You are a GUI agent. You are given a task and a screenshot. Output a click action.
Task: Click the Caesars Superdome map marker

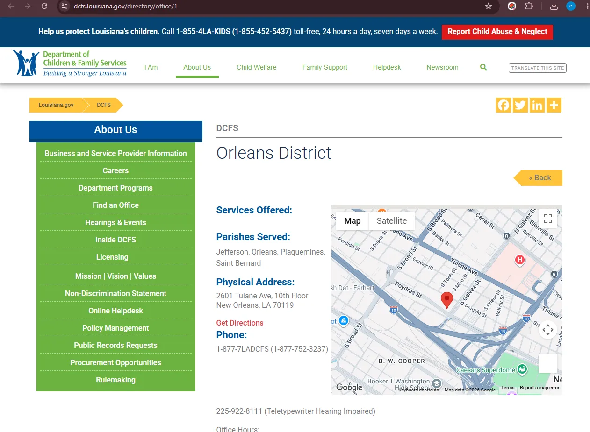[x=523, y=369]
